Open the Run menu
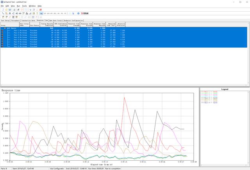 click(x=18, y=6)
